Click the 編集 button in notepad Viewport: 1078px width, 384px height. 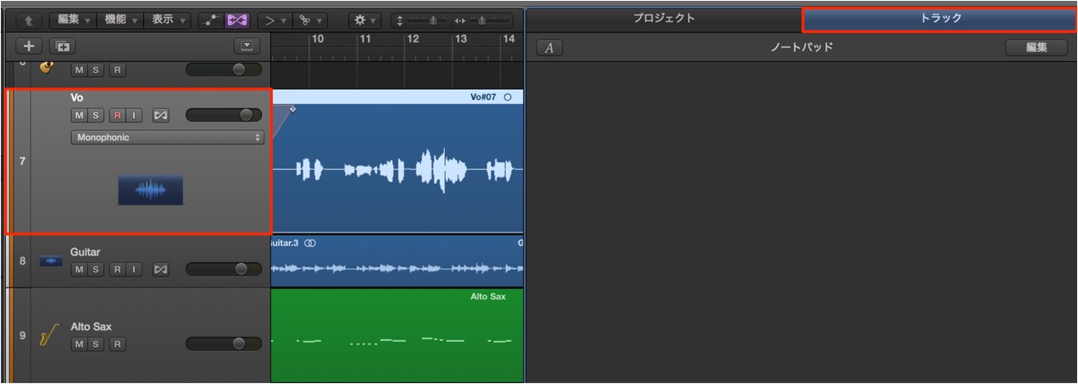[x=1036, y=47]
